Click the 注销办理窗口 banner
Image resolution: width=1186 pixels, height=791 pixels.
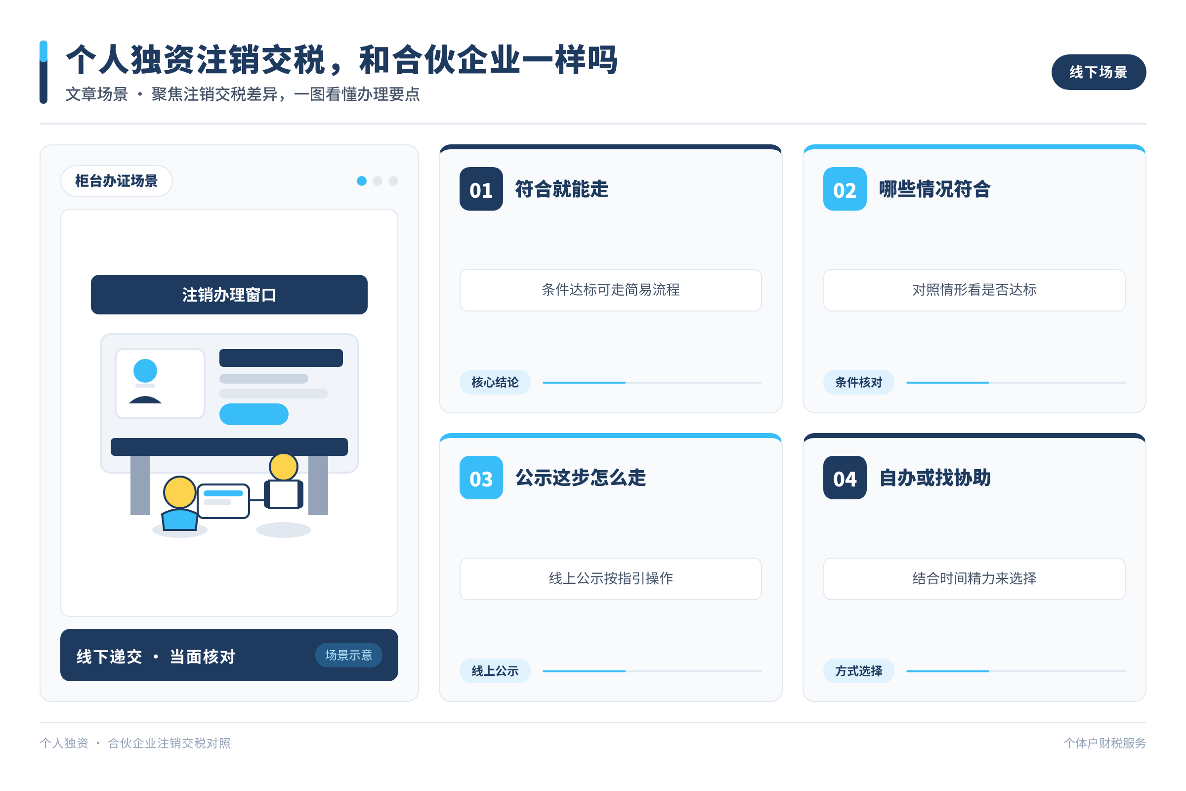point(229,295)
